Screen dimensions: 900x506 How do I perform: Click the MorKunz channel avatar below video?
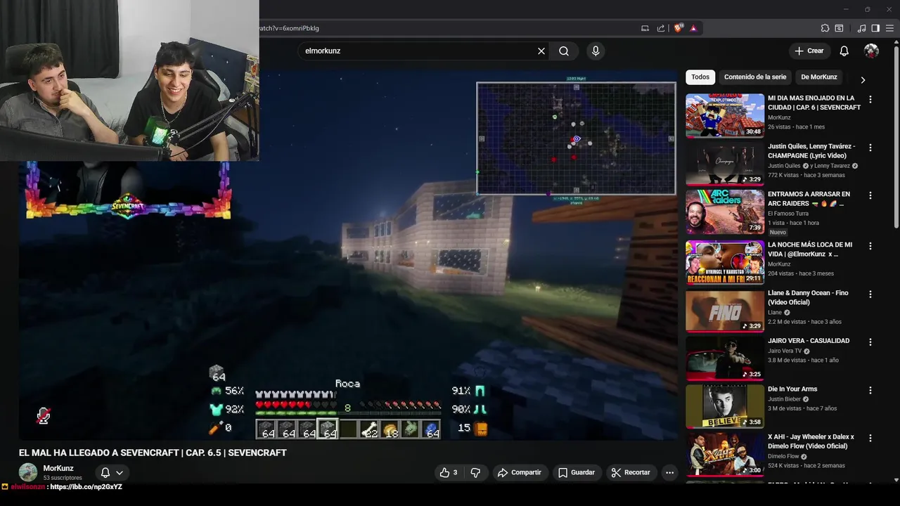click(28, 472)
